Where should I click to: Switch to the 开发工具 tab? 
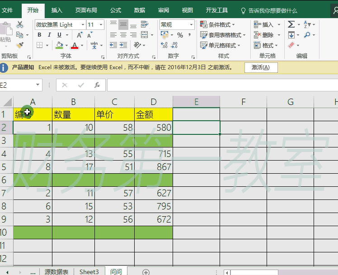click(216, 10)
